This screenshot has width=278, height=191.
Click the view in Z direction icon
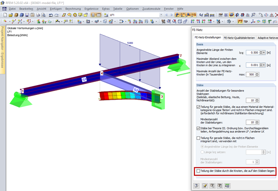click(204, 22)
